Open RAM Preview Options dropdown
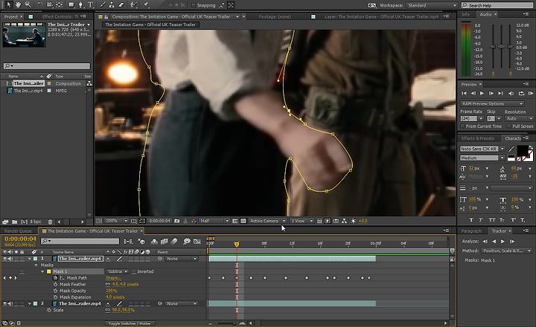 click(x=492, y=103)
